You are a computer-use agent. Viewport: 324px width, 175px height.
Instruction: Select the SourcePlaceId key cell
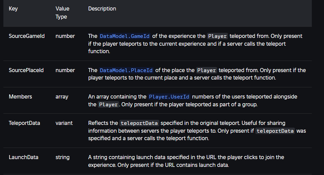(x=26, y=70)
